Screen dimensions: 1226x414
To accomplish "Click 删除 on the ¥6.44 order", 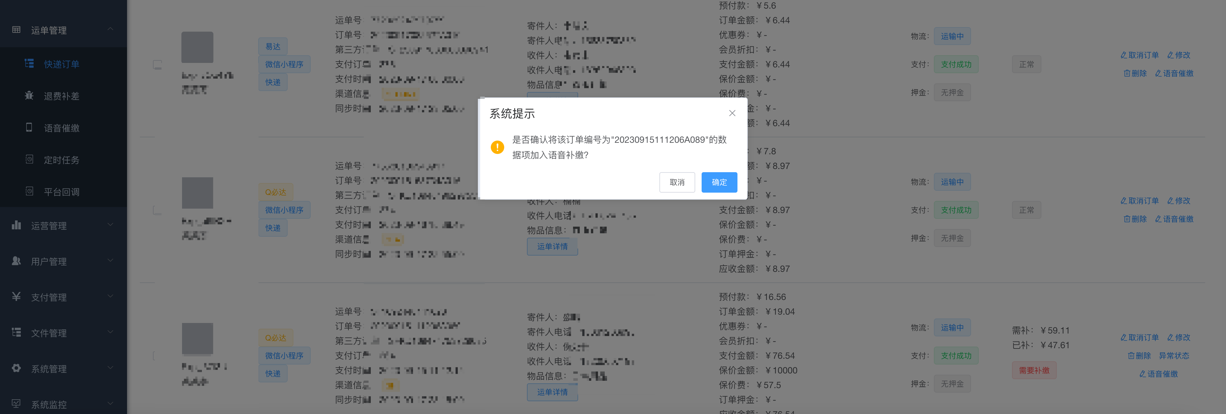I will [1135, 73].
